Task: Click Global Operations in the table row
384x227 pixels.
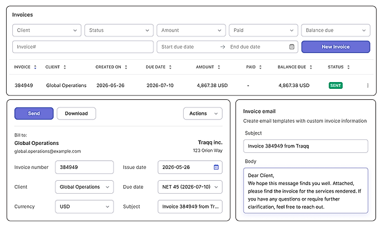Action: (x=67, y=86)
